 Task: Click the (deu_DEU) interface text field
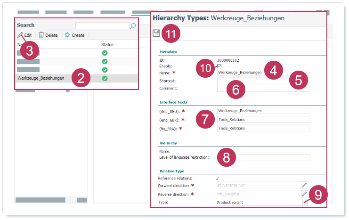point(263,111)
